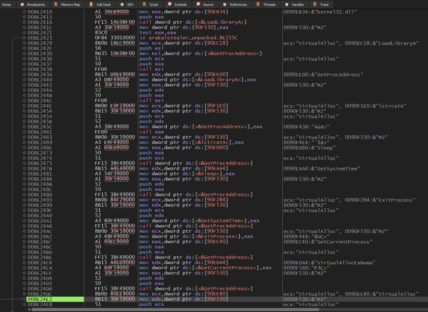
Task: Switch to the Trace tab
Action: coord(321,4)
